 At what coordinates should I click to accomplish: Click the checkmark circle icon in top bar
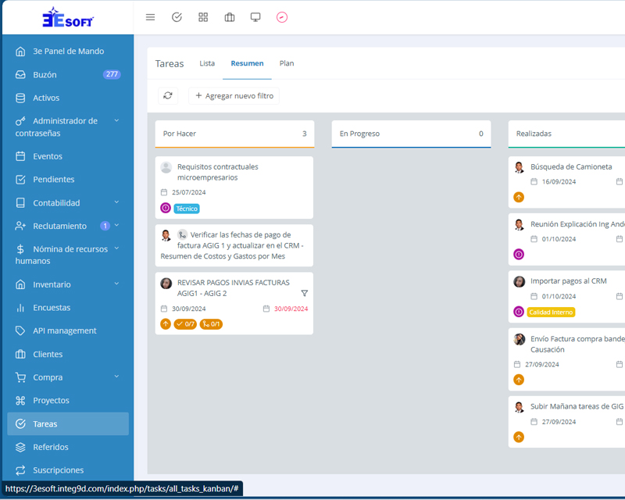177,17
